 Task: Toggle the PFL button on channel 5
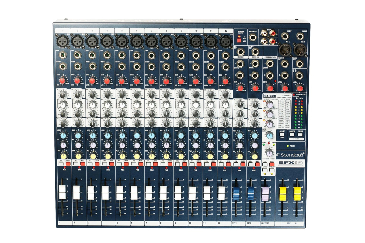119,164
